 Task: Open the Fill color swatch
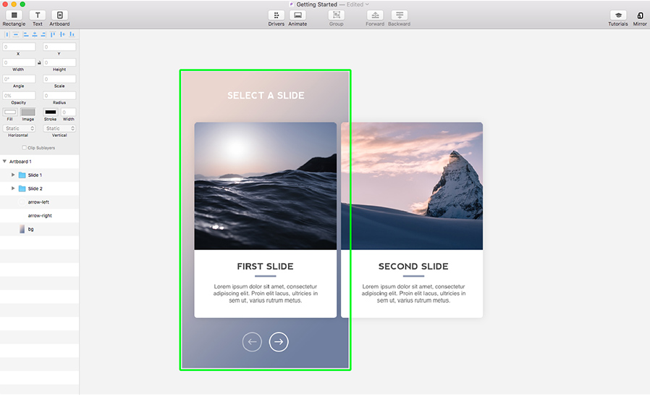click(x=10, y=112)
